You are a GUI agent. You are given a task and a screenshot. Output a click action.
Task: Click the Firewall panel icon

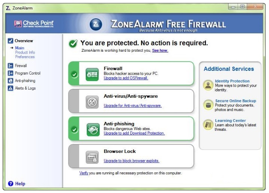pos(92,74)
